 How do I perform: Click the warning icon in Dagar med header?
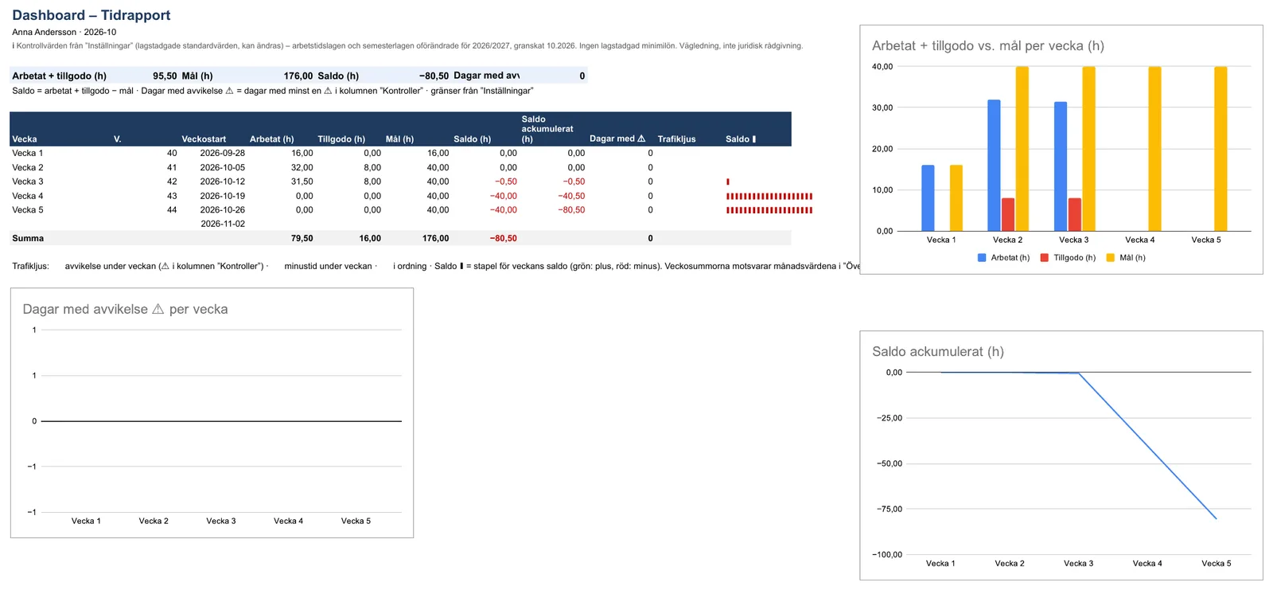coord(641,139)
